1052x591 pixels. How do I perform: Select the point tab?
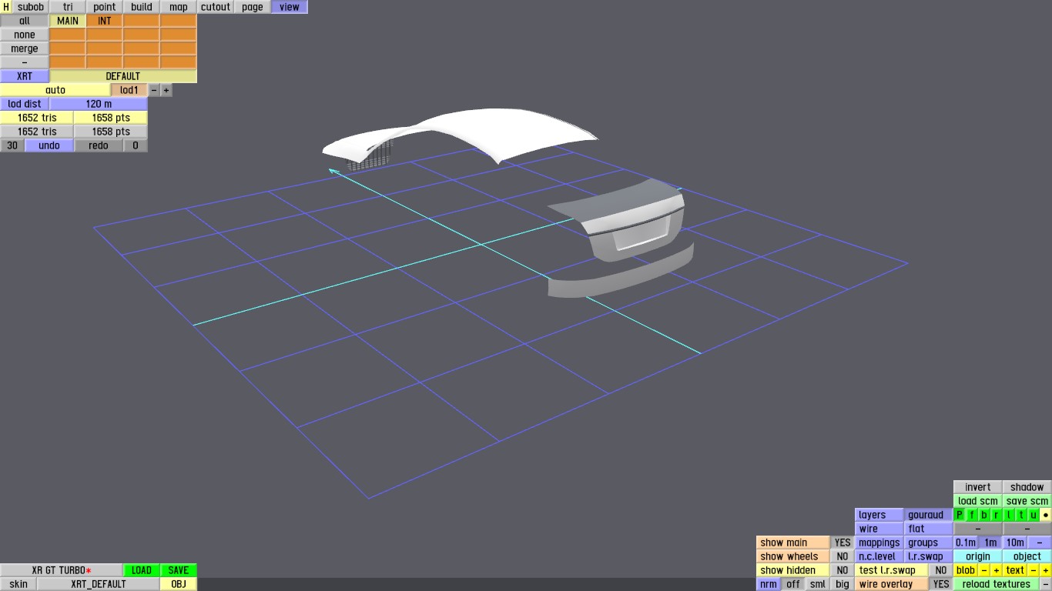pyautogui.click(x=105, y=7)
